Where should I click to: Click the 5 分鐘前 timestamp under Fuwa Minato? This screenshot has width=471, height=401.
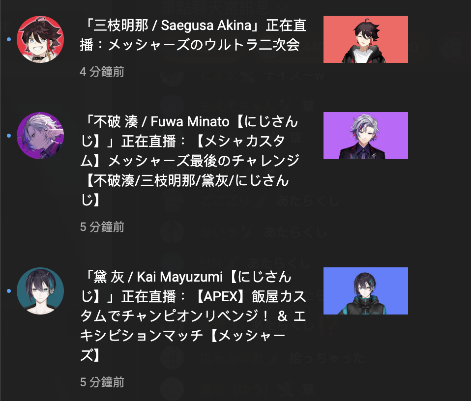pyautogui.click(x=102, y=227)
